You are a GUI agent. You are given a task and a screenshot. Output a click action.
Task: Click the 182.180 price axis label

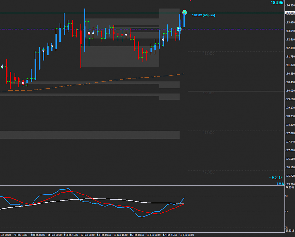coord(290,48)
